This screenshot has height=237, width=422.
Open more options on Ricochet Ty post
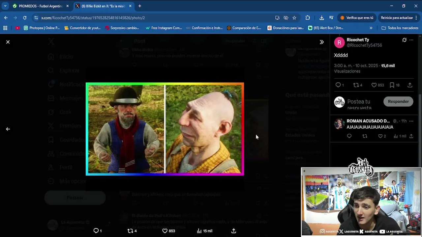[411, 40]
